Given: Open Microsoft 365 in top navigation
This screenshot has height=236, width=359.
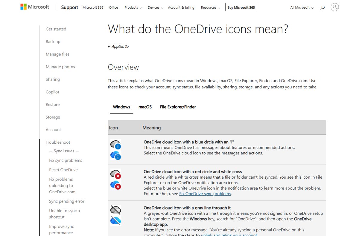Looking at the screenshot, I should (93, 7).
